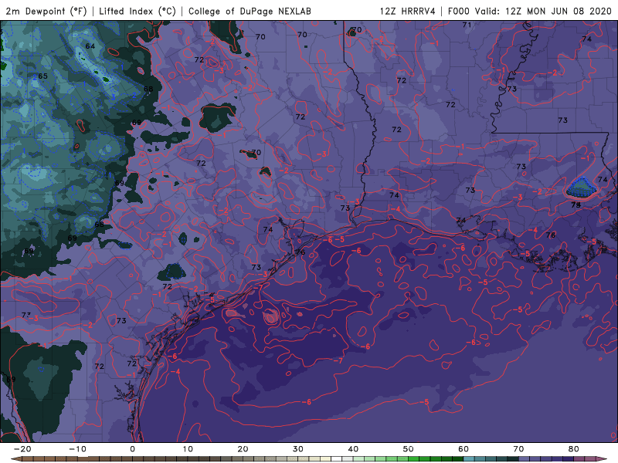This screenshot has width=618, height=463.
Task: Click the 50 label on the color scale
Action: tap(409, 449)
